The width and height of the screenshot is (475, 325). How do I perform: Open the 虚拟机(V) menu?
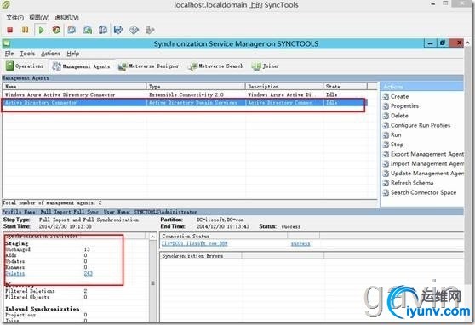click(66, 18)
